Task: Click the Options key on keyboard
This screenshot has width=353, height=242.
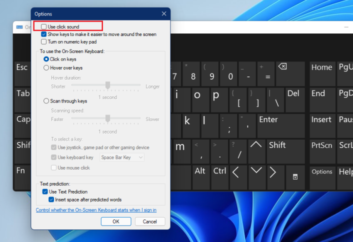Action: (x=322, y=178)
